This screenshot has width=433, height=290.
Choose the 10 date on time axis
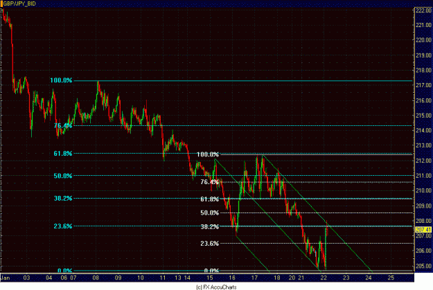point(141,278)
